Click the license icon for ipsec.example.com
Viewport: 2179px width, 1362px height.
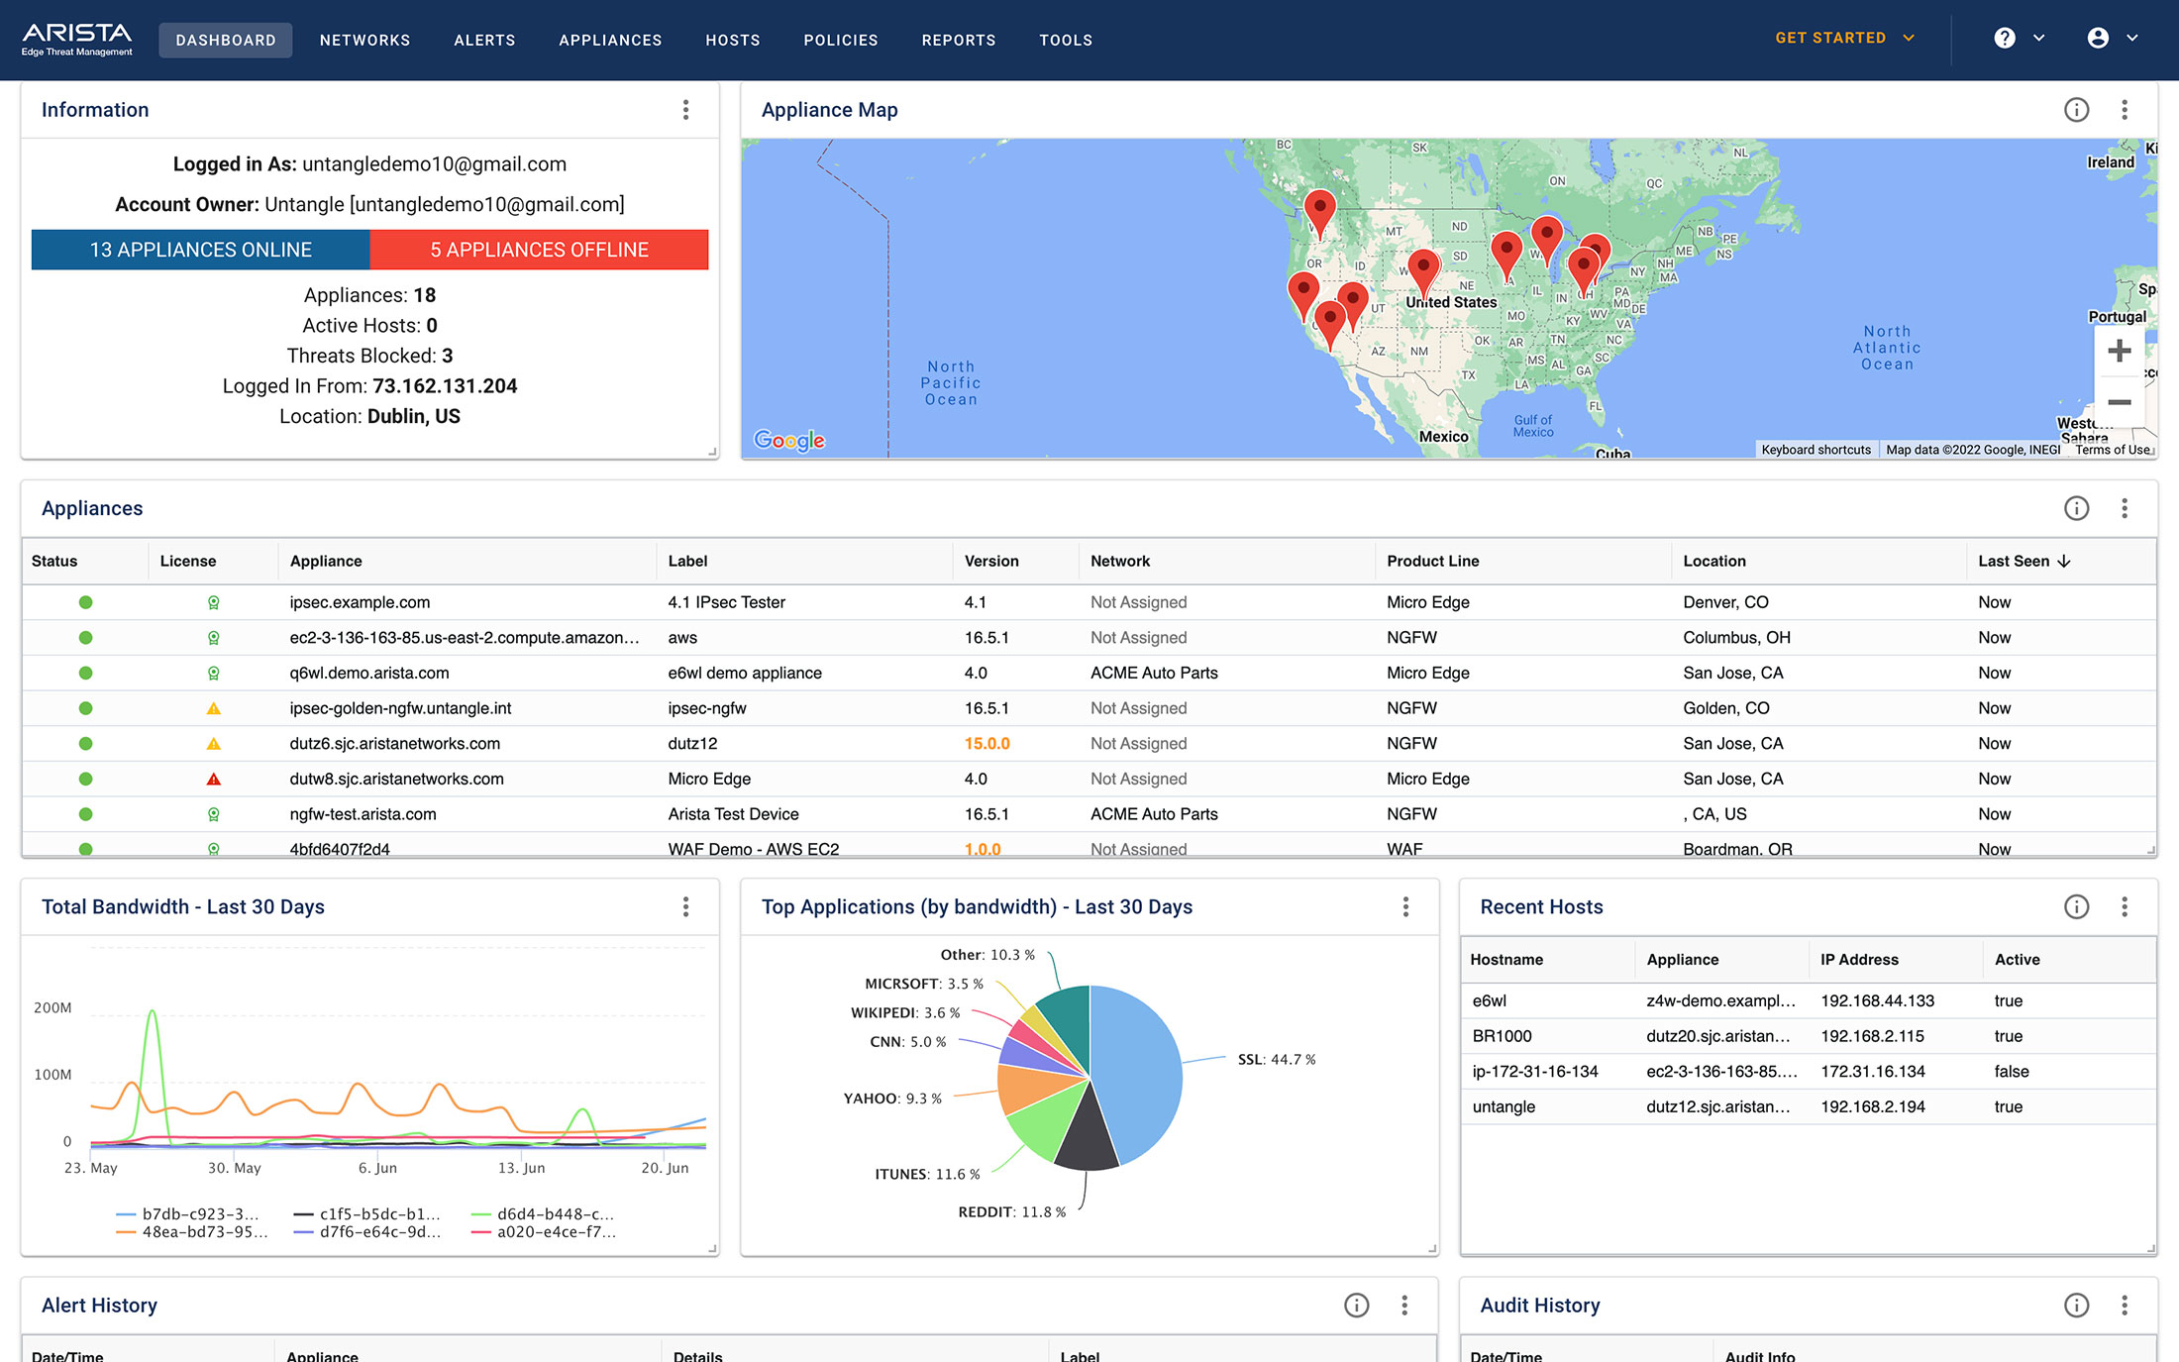(213, 602)
